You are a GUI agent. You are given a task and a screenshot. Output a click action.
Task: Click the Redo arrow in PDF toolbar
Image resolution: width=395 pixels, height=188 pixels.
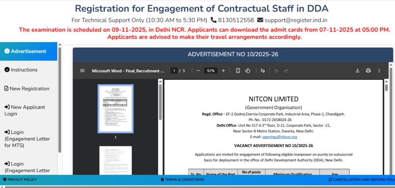coord(286,71)
